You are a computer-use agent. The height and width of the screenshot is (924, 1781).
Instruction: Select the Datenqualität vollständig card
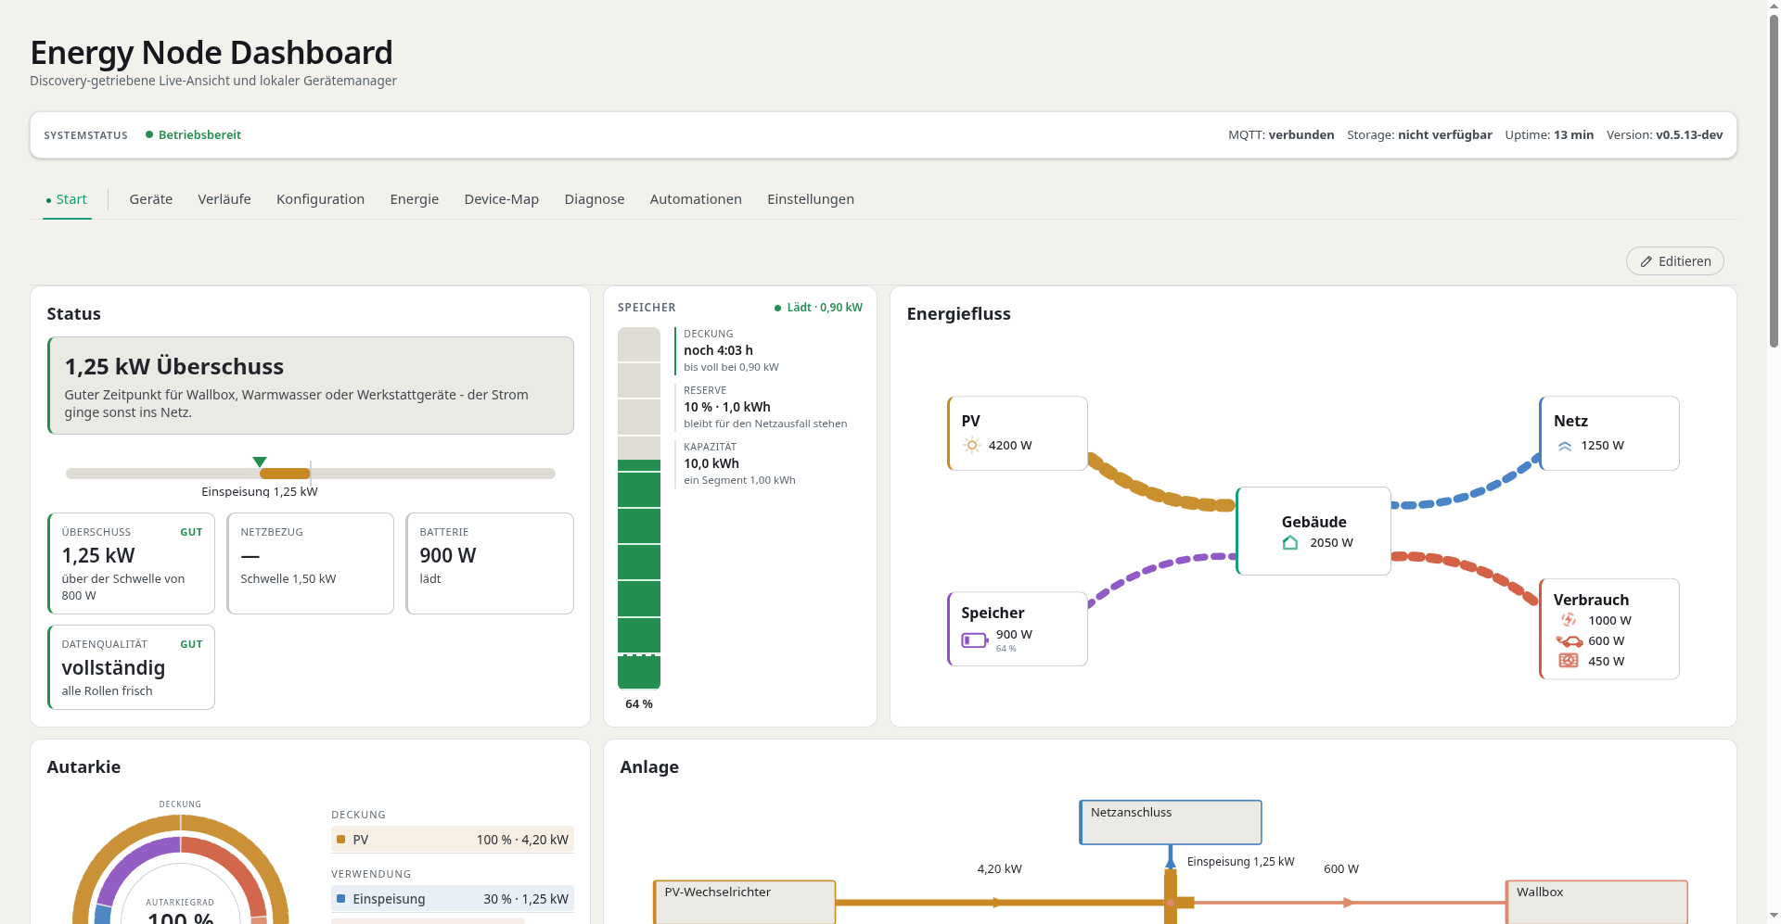coord(132,667)
